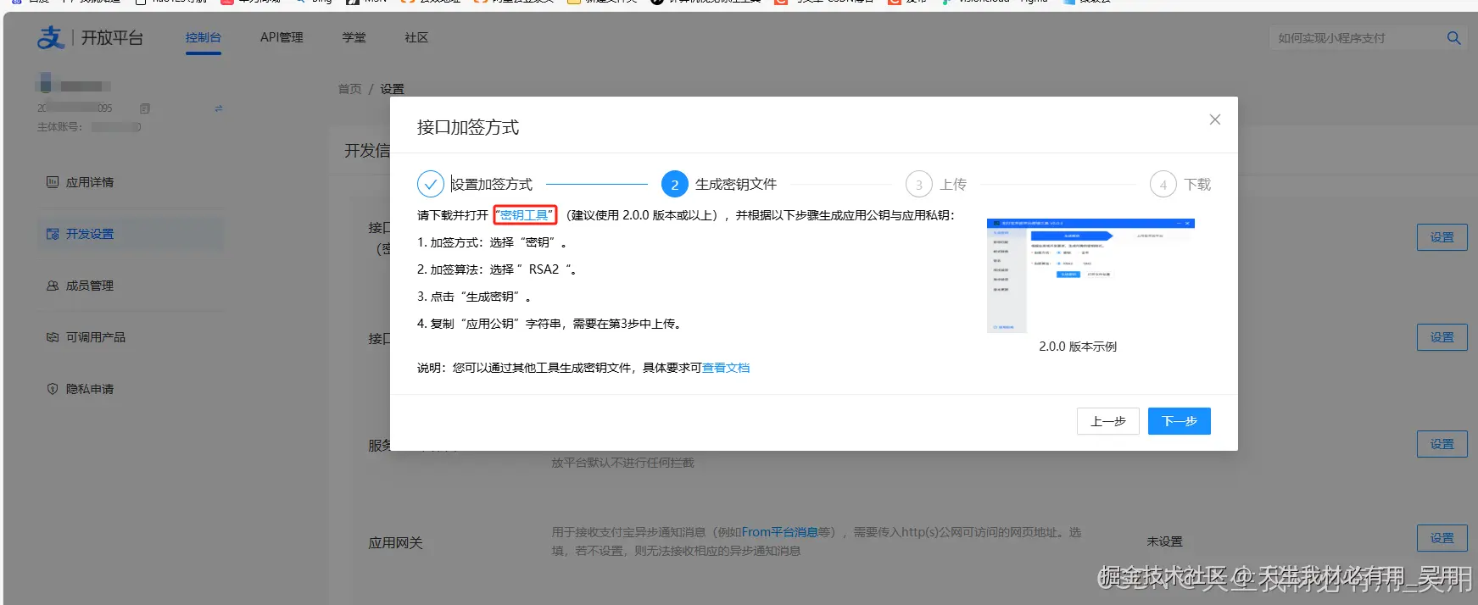The width and height of the screenshot is (1478, 605).
Task: Click the 隐私申请 shield icon
Action: [x=53, y=389]
